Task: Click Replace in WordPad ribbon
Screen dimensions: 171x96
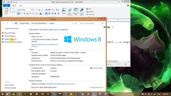Action: (90, 12)
